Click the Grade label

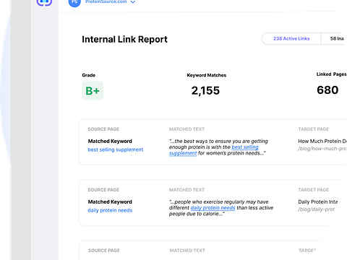tap(89, 75)
